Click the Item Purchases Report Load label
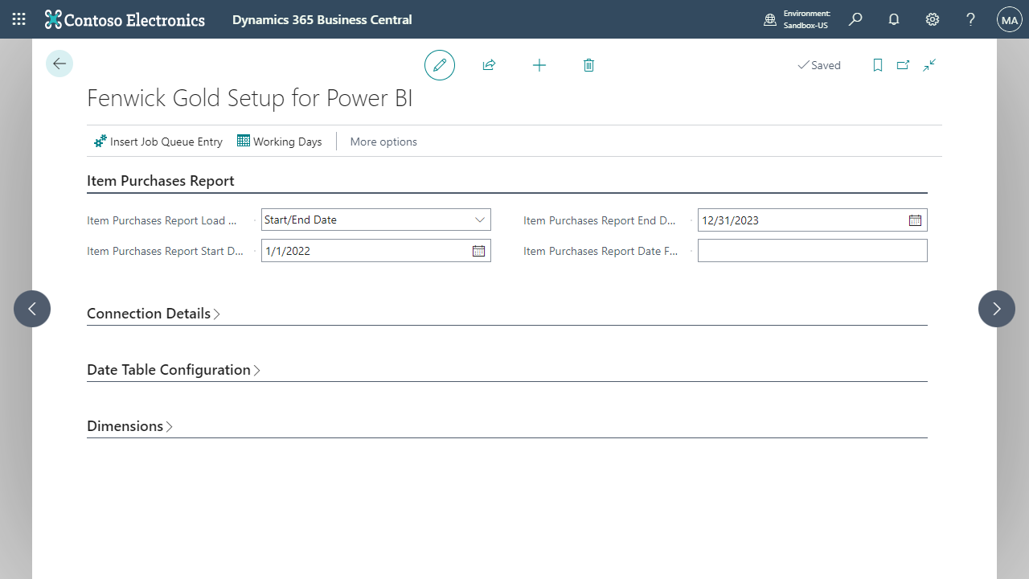1029x579 pixels. coord(162,220)
